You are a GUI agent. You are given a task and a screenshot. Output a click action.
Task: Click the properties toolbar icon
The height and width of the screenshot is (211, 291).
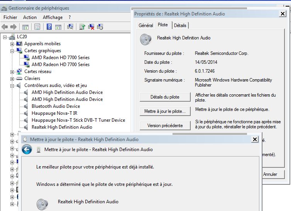[x=37, y=27]
